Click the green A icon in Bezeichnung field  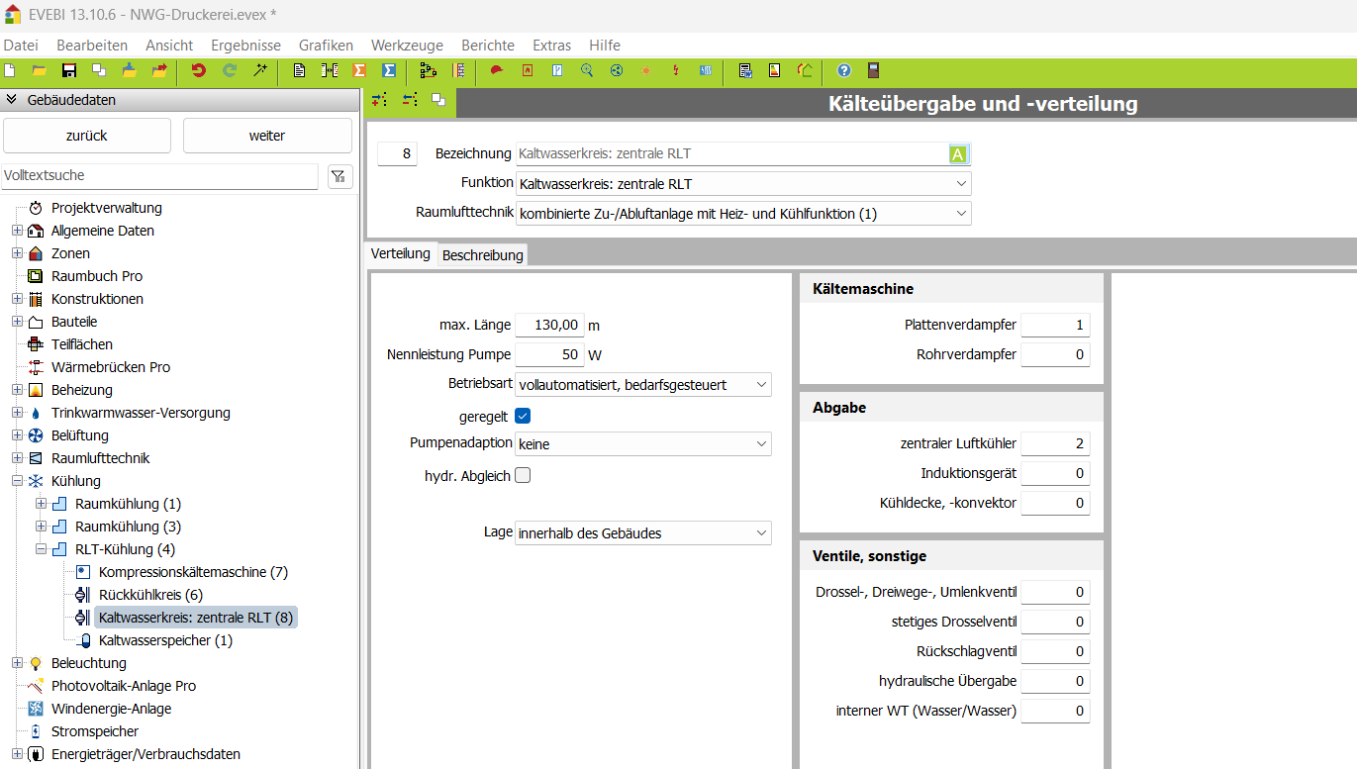957,153
